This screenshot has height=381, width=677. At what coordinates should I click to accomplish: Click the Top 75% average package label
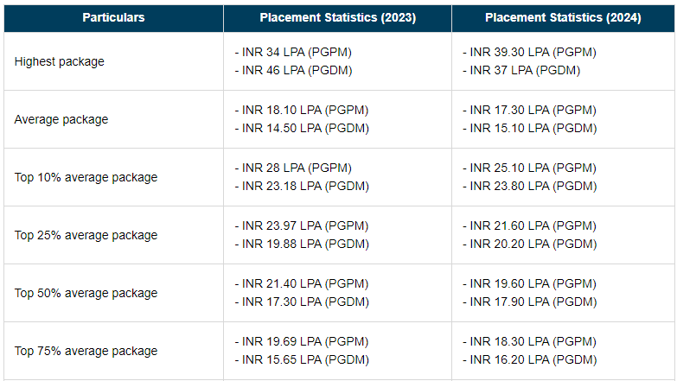[86, 351]
